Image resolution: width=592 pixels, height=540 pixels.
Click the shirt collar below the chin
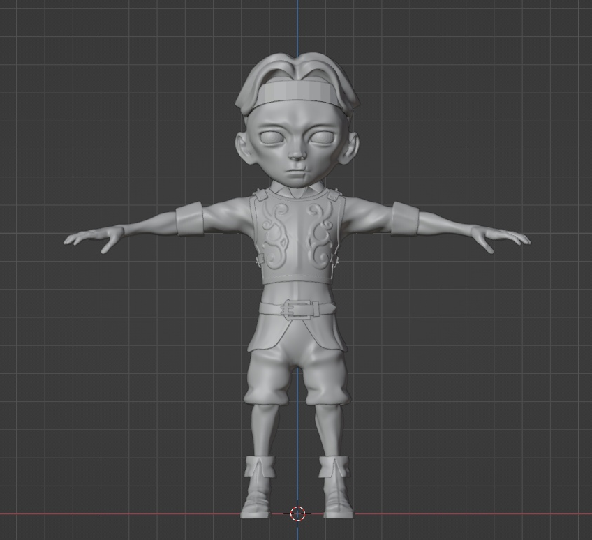coord(297,190)
